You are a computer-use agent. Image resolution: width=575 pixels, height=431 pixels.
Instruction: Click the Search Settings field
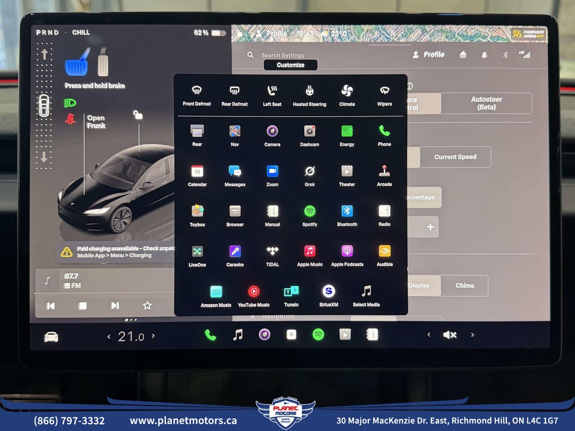[x=283, y=55]
